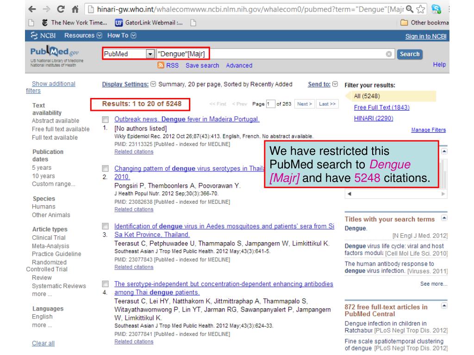Screen dimensions: 474x355
Task: Open Related citations for PMID 23113325
Action: point(134,152)
